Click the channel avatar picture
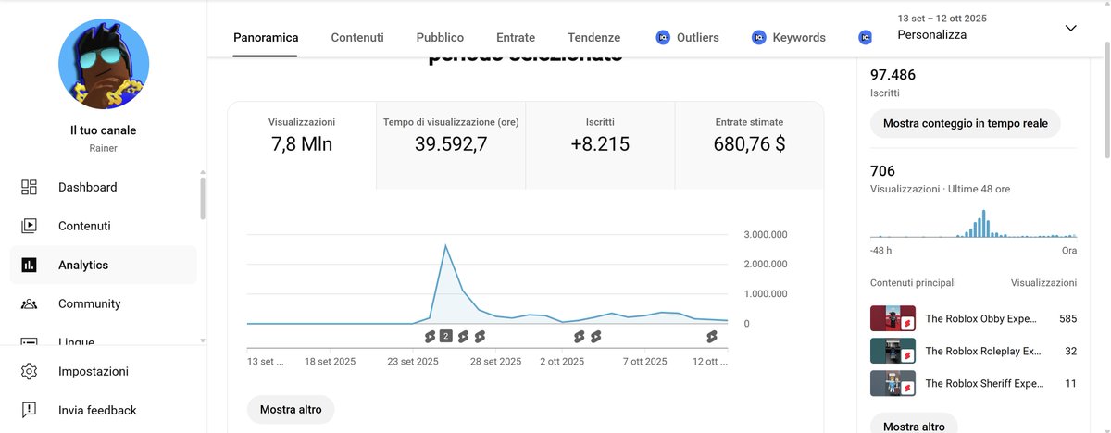1111x433 pixels. coord(104,64)
